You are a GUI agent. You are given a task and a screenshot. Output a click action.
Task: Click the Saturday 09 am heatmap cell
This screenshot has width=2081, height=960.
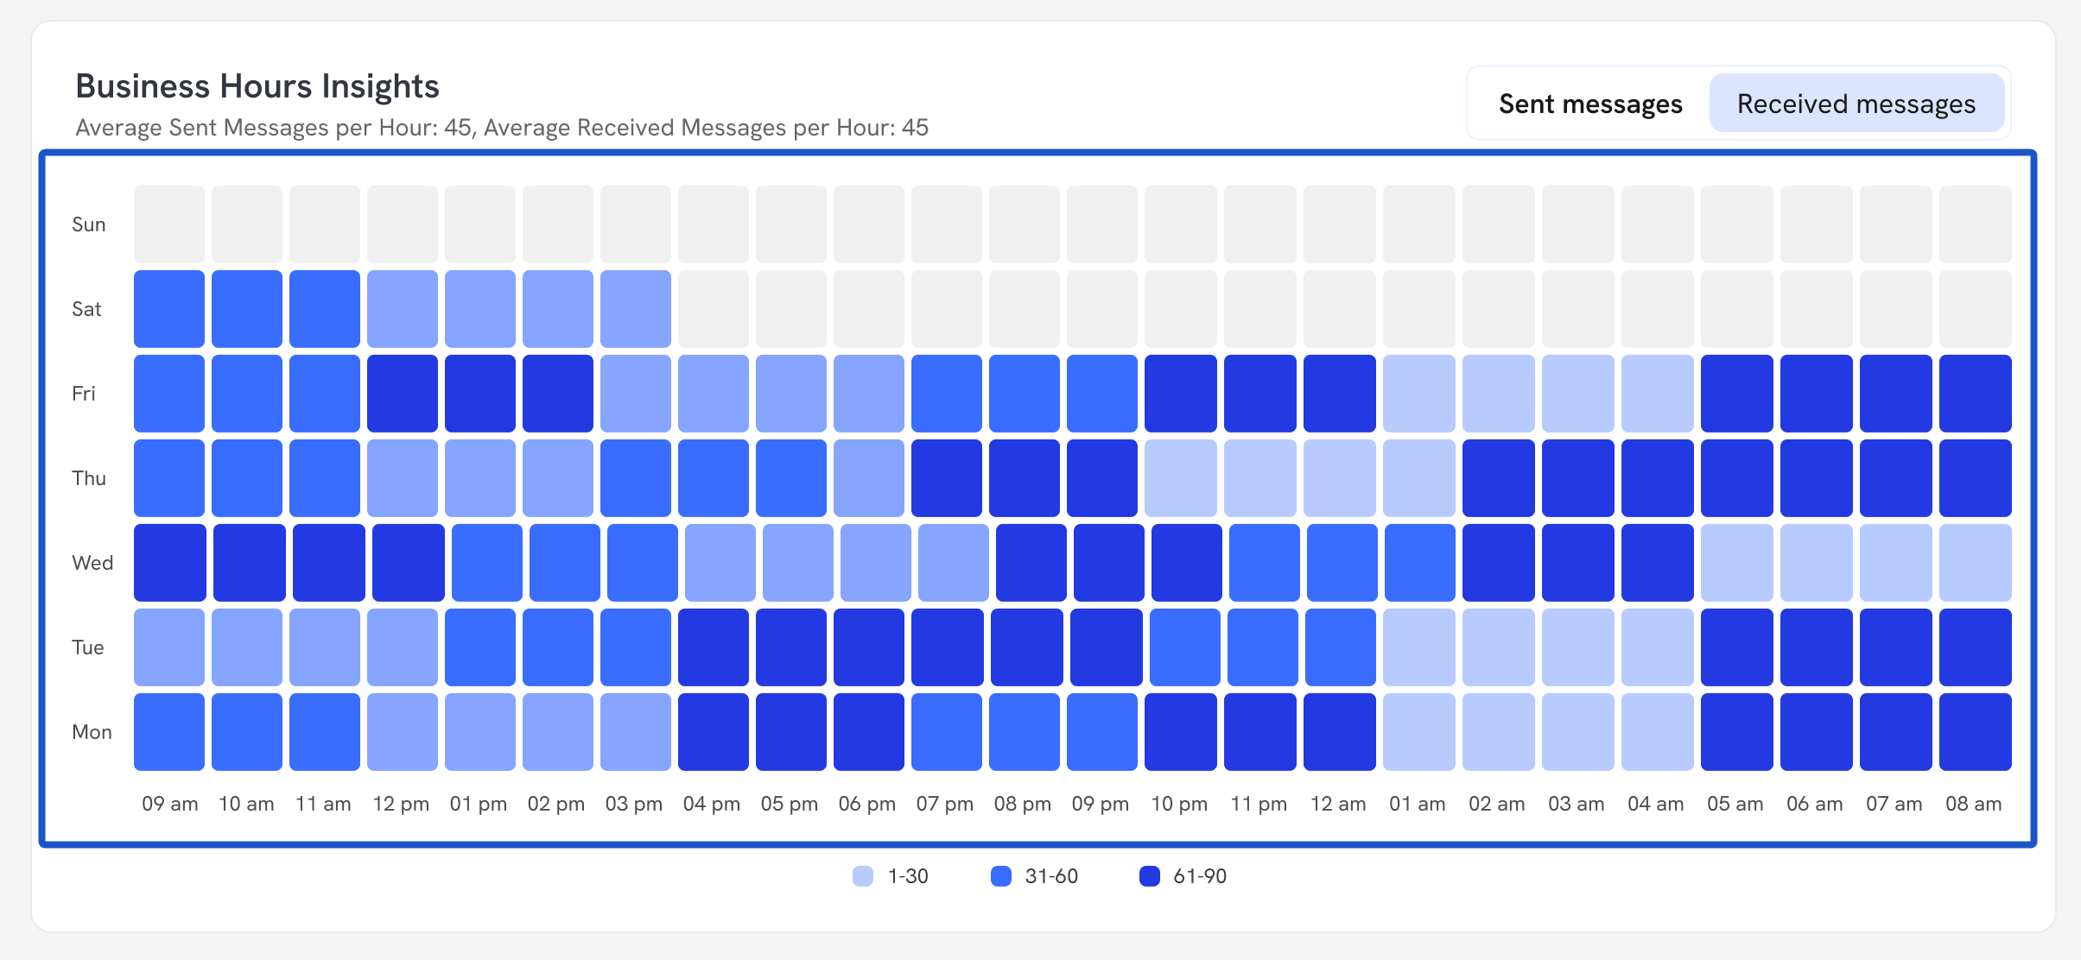(x=169, y=309)
